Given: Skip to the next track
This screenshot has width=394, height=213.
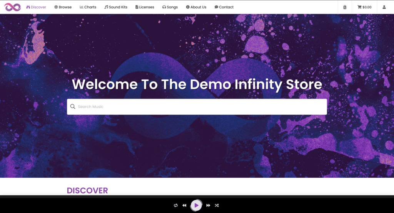Looking at the screenshot, I should pos(208,205).
